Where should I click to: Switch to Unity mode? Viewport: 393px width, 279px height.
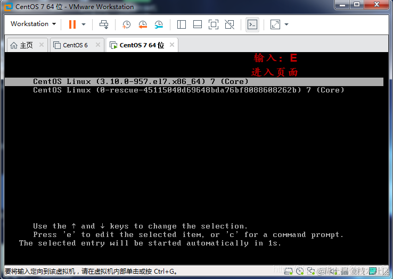click(x=230, y=24)
